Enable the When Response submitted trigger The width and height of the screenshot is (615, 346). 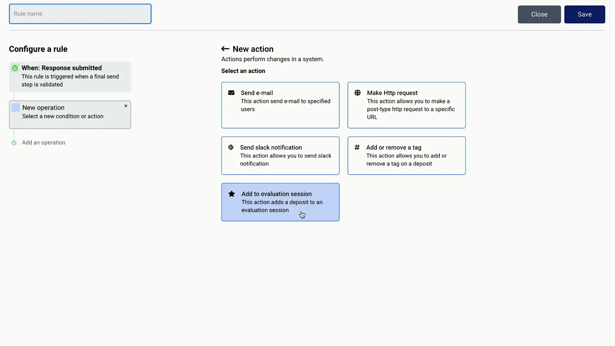click(70, 76)
